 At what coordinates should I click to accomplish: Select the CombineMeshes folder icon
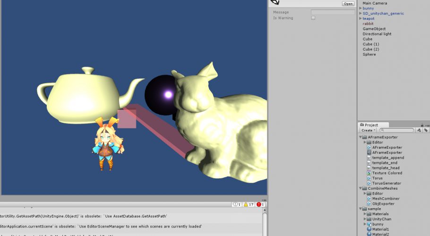(x=365, y=188)
